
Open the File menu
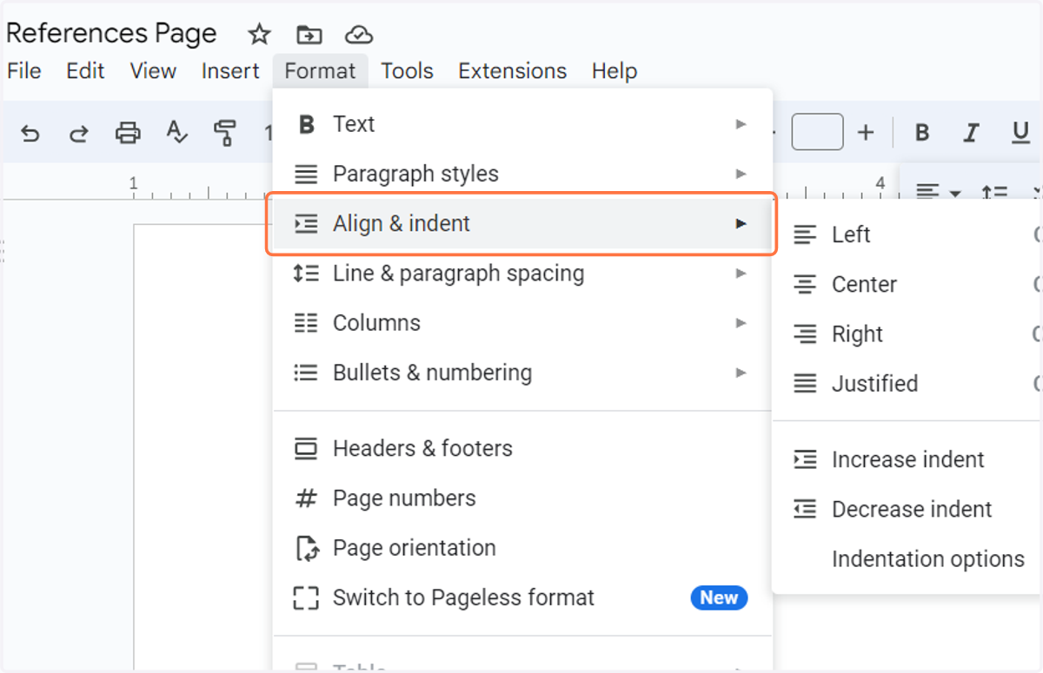tap(24, 71)
